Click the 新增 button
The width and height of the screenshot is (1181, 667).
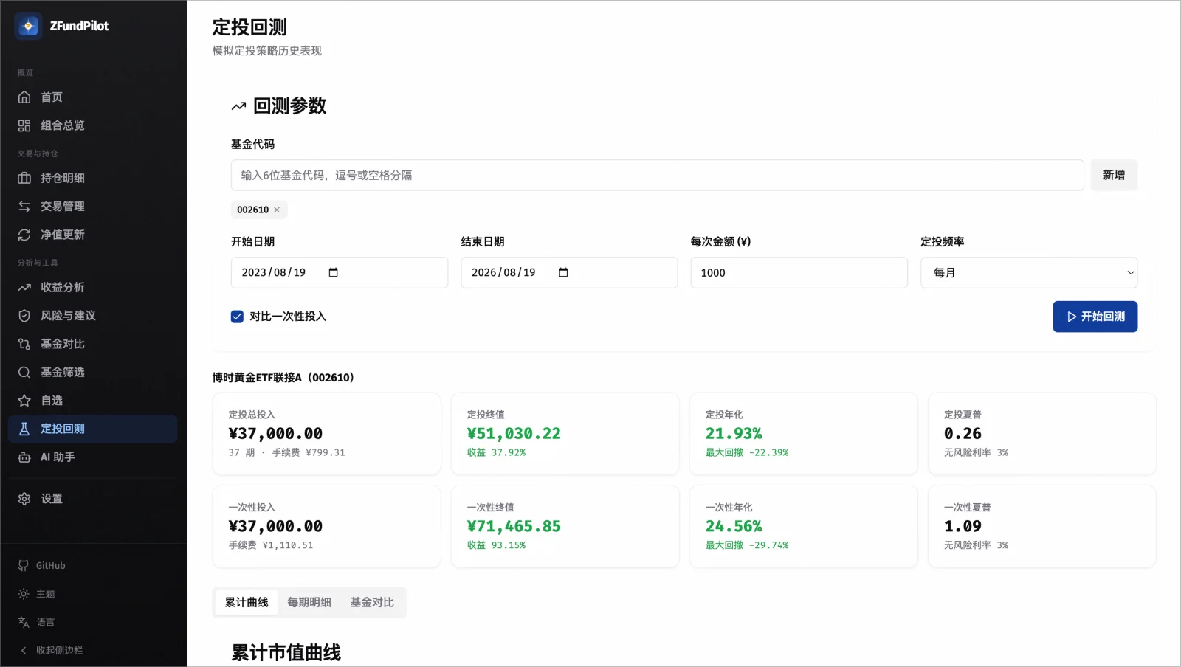[x=1114, y=176]
